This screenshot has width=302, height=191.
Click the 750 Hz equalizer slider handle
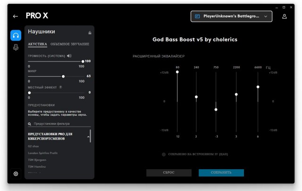coord(216,110)
